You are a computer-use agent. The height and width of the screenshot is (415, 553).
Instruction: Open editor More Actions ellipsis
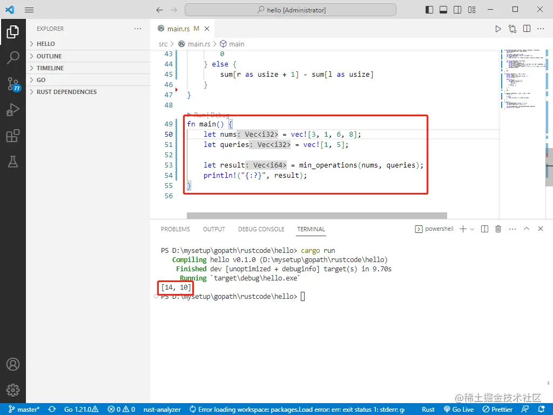pyautogui.click(x=541, y=29)
